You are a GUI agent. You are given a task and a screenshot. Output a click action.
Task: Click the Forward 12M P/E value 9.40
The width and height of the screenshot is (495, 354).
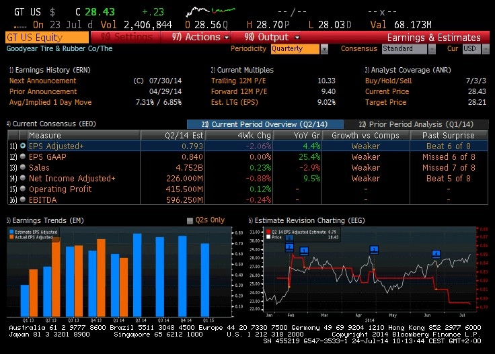[x=328, y=91]
